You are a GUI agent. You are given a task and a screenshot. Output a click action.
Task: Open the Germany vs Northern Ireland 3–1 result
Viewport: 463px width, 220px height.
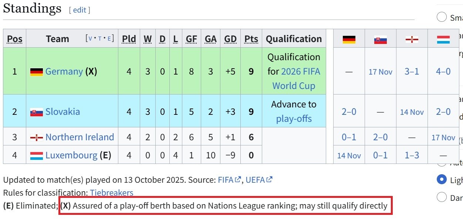(x=412, y=71)
